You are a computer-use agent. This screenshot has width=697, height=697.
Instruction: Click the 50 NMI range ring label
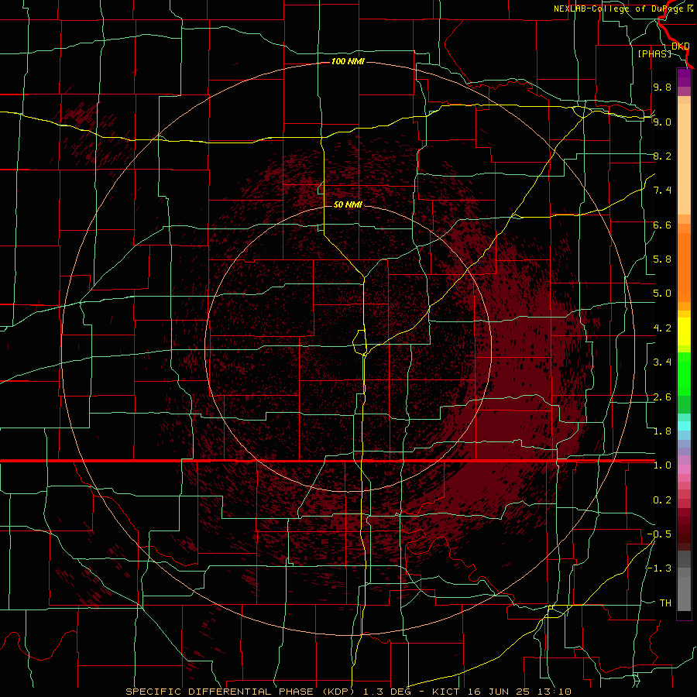coord(348,204)
